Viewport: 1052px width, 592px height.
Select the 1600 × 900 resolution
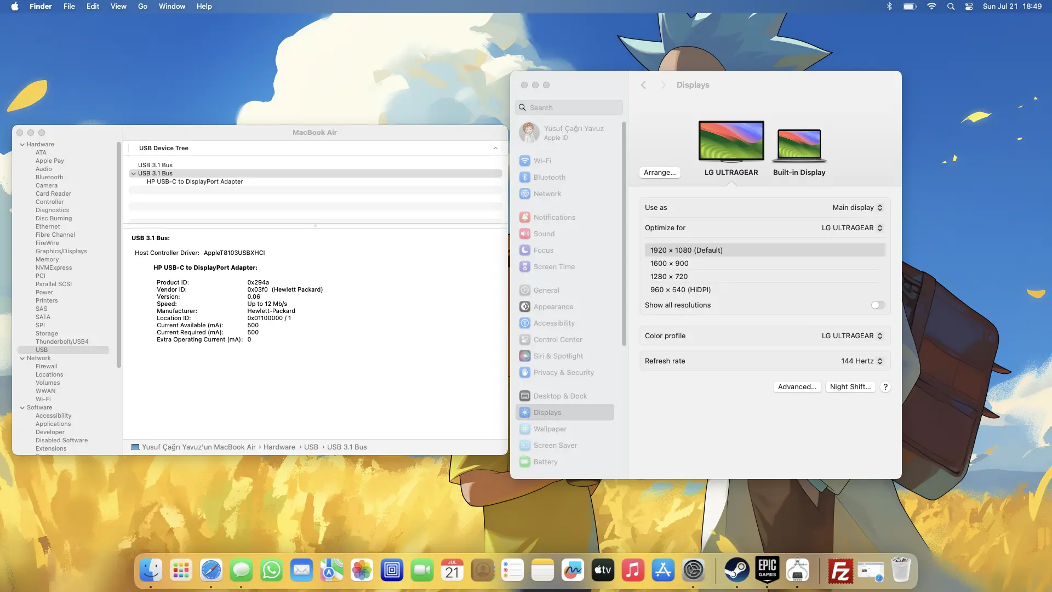(x=765, y=264)
